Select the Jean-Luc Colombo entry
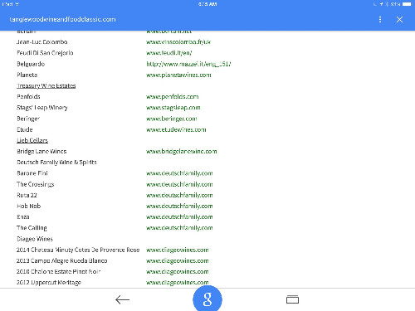Viewport: 415px width, 311px height. pyautogui.click(x=42, y=42)
